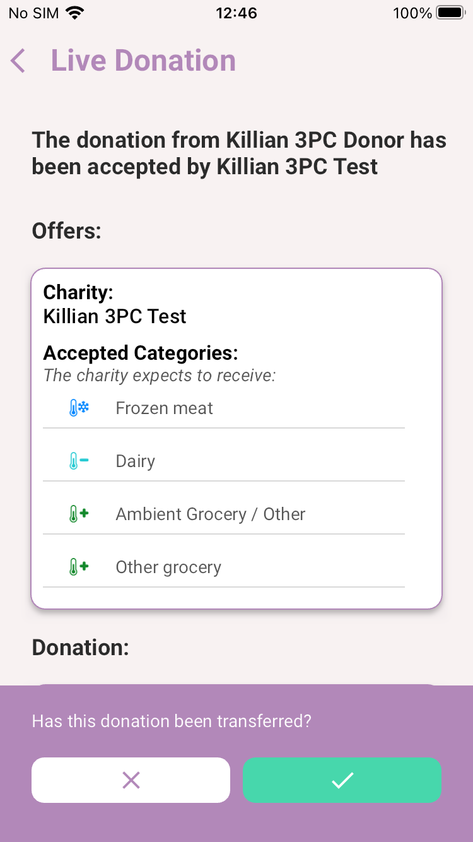Viewport: 473px width, 842px height.
Task: Tap thermometer icon beside Other grocery
Action: [x=79, y=567]
